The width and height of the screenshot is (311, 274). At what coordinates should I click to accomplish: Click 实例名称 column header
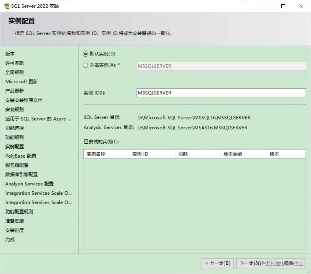click(x=107, y=154)
